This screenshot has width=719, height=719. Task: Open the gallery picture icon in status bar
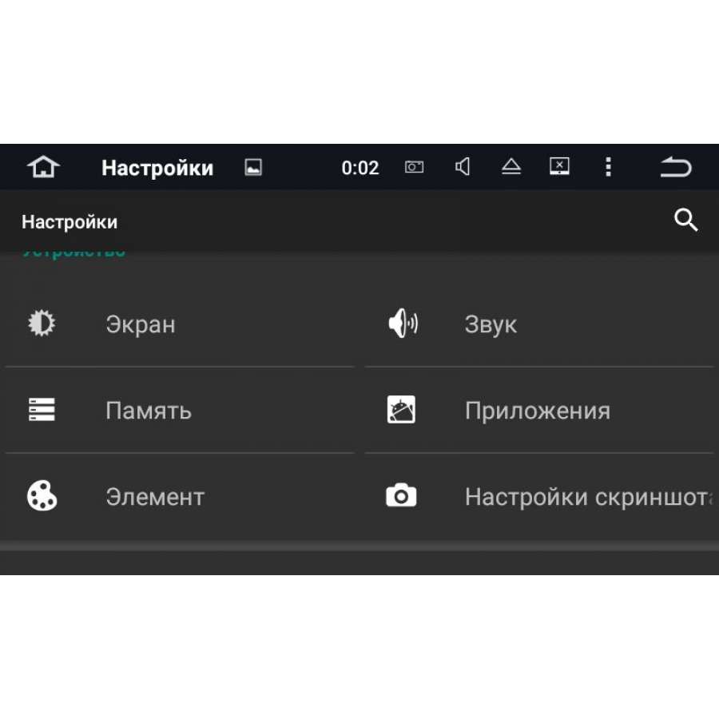tap(253, 168)
